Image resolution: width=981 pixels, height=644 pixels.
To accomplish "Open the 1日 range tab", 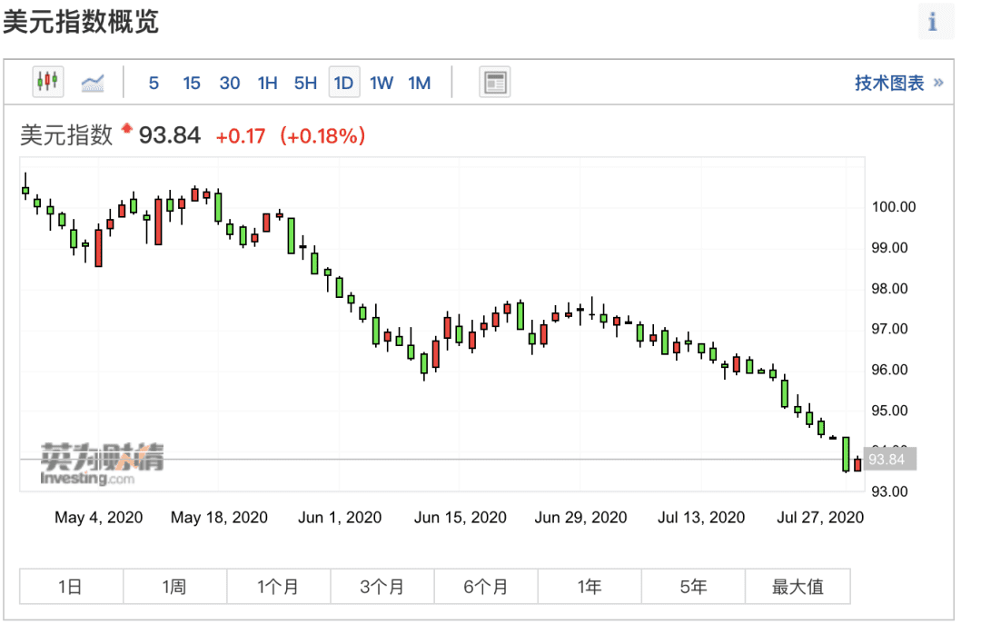I will (72, 587).
